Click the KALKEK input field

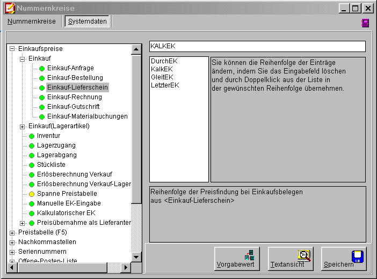point(257,47)
